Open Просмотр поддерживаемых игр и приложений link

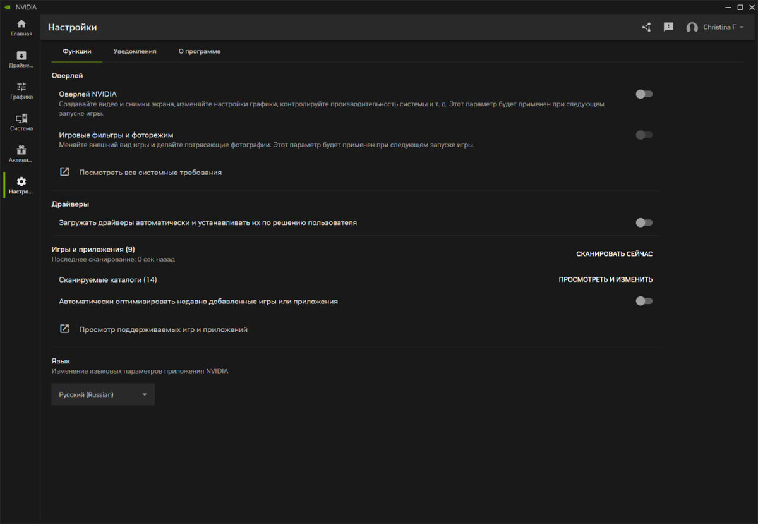point(163,329)
